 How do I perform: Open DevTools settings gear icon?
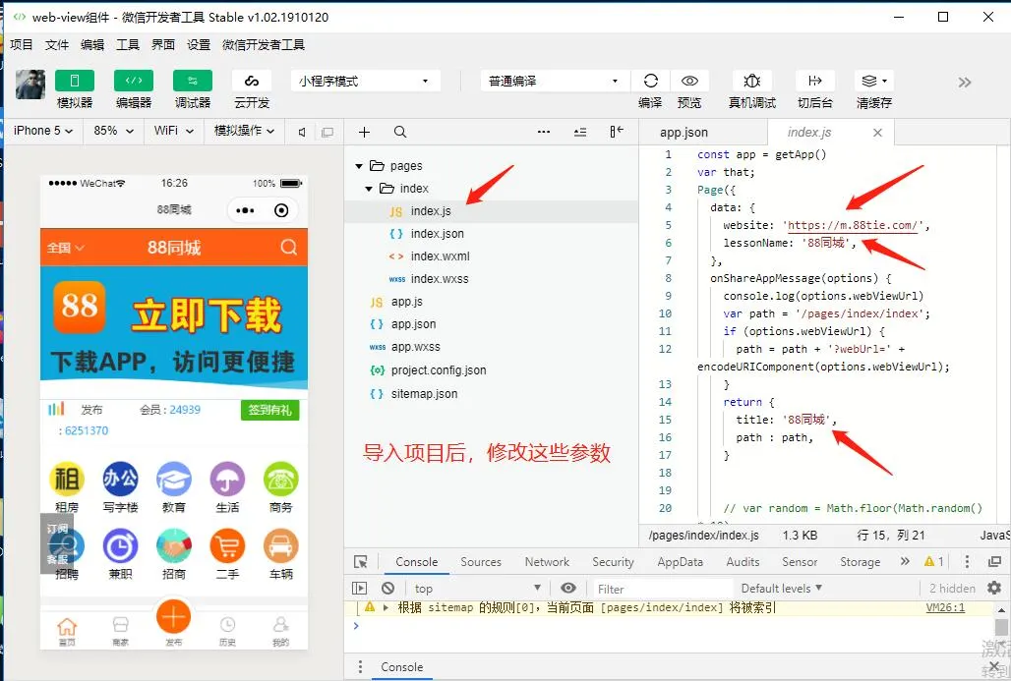click(994, 588)
